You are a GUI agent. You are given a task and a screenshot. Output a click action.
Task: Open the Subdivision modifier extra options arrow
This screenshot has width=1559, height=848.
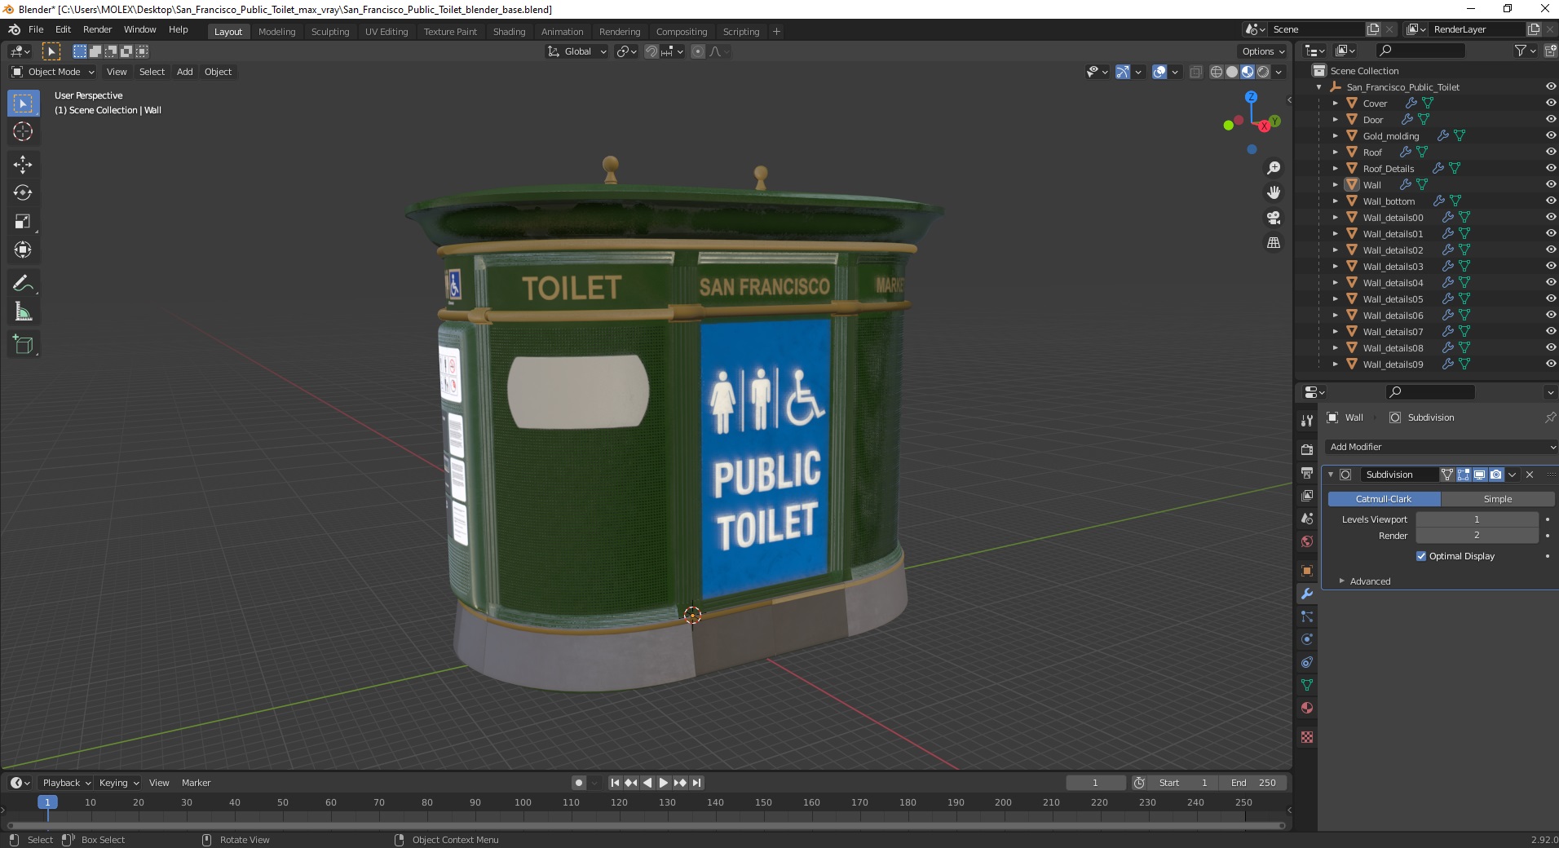(x=1513, y=475)
